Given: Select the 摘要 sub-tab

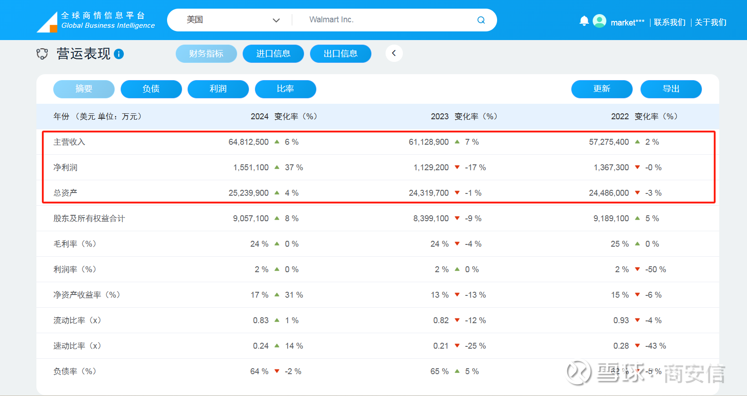Looking at the screenshot, I should point(84,89).
